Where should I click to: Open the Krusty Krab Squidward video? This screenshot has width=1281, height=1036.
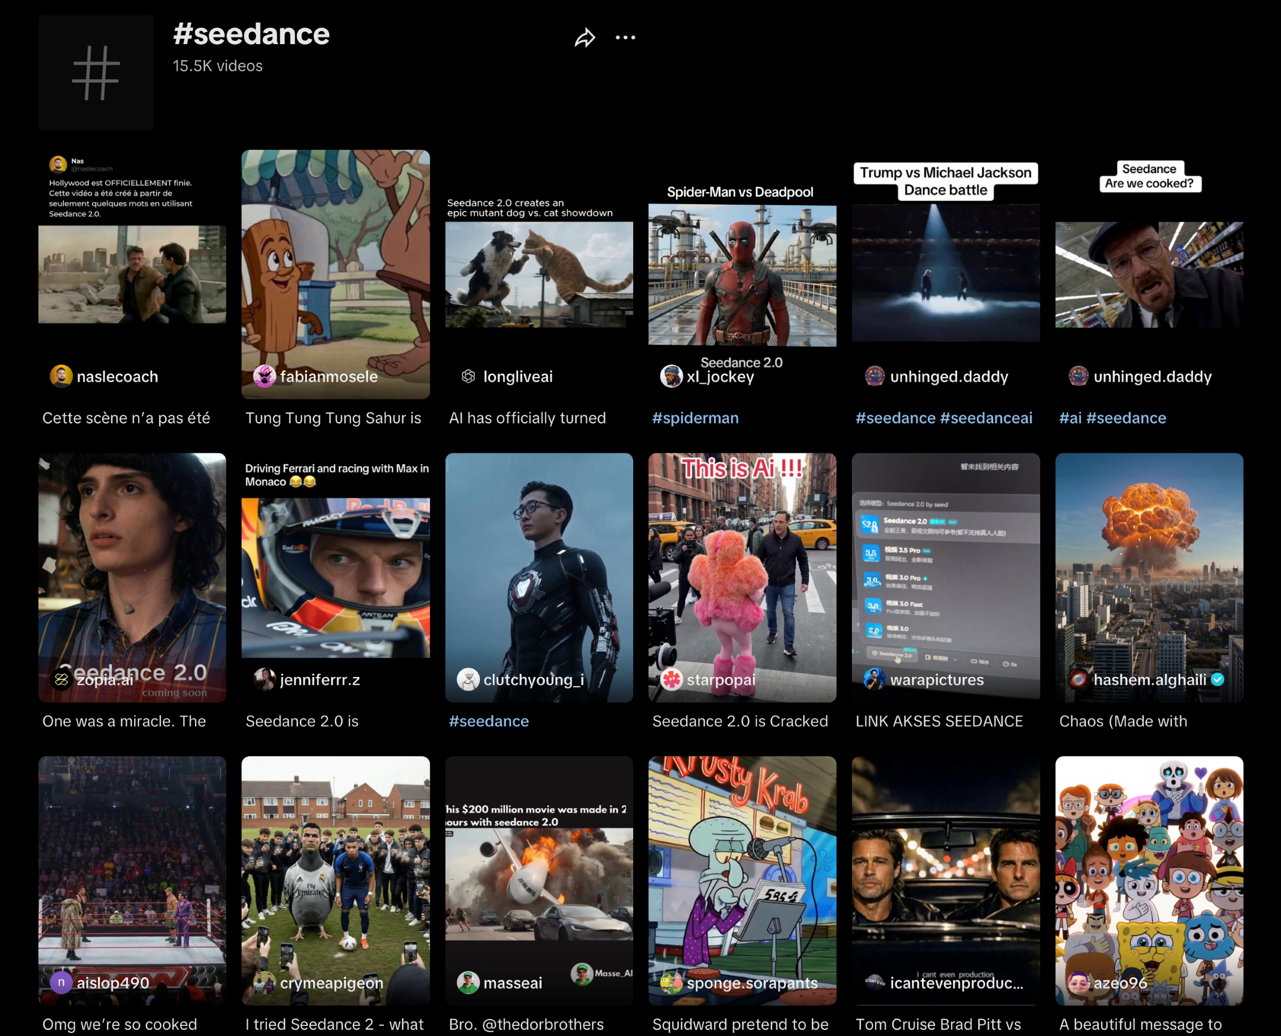pos(743,881)
